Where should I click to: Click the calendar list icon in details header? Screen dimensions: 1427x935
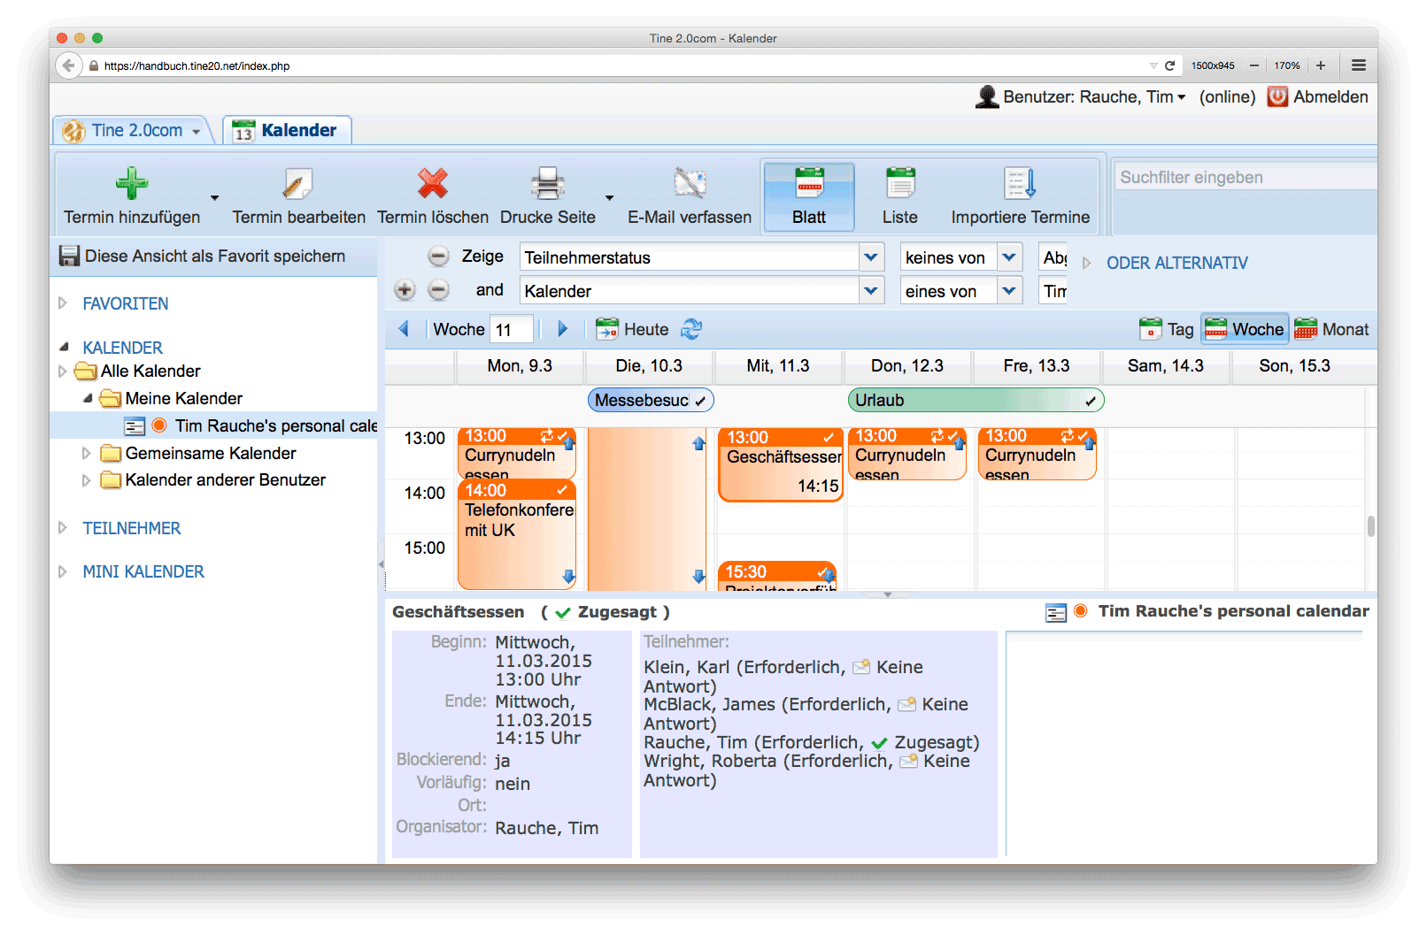point(1056,613)
